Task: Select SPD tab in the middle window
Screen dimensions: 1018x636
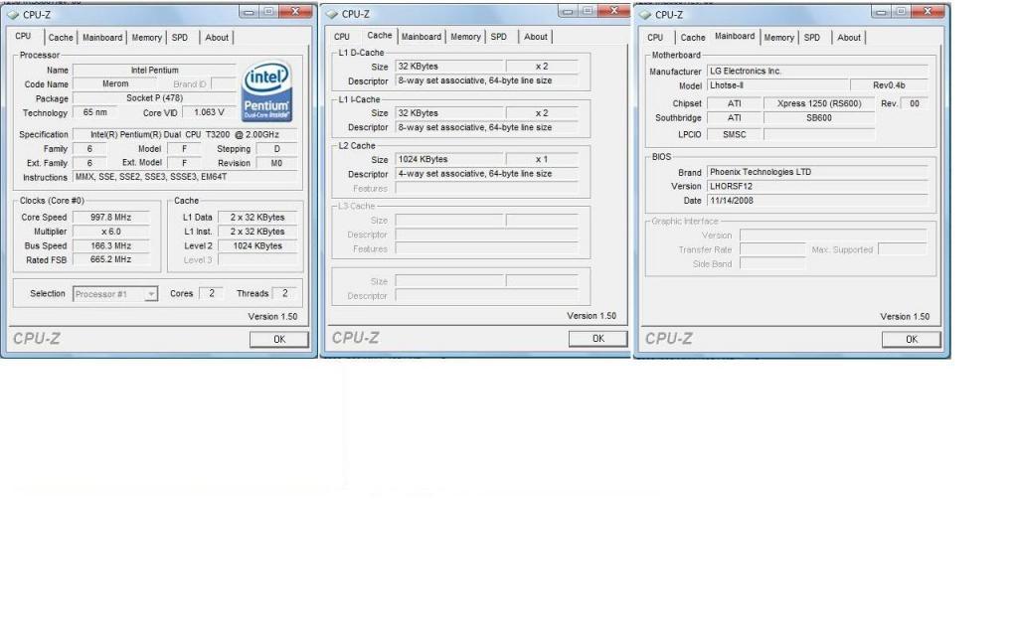Action: click(x=499, y=37)
